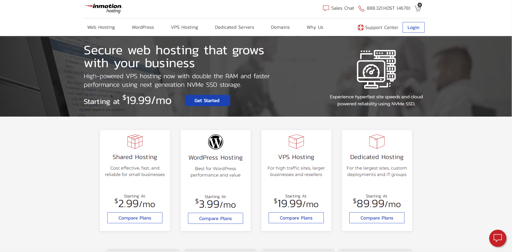Click the WordPress logo on the WordPress Hosting card
Viewport: 512px width, 252px height.
215,142
